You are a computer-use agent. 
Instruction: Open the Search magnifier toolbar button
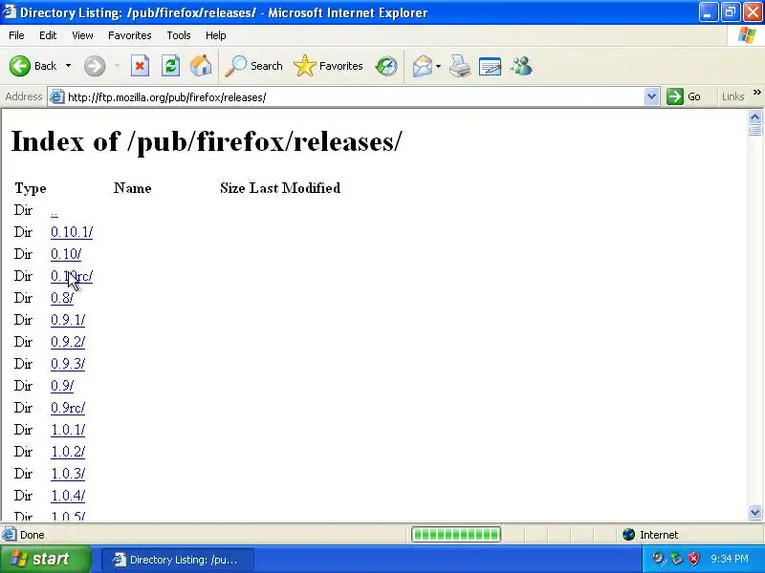tap(253, 66)
